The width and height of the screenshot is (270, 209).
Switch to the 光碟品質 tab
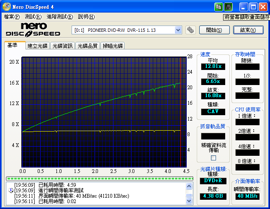pyautogui.click(x=87, y=46)
